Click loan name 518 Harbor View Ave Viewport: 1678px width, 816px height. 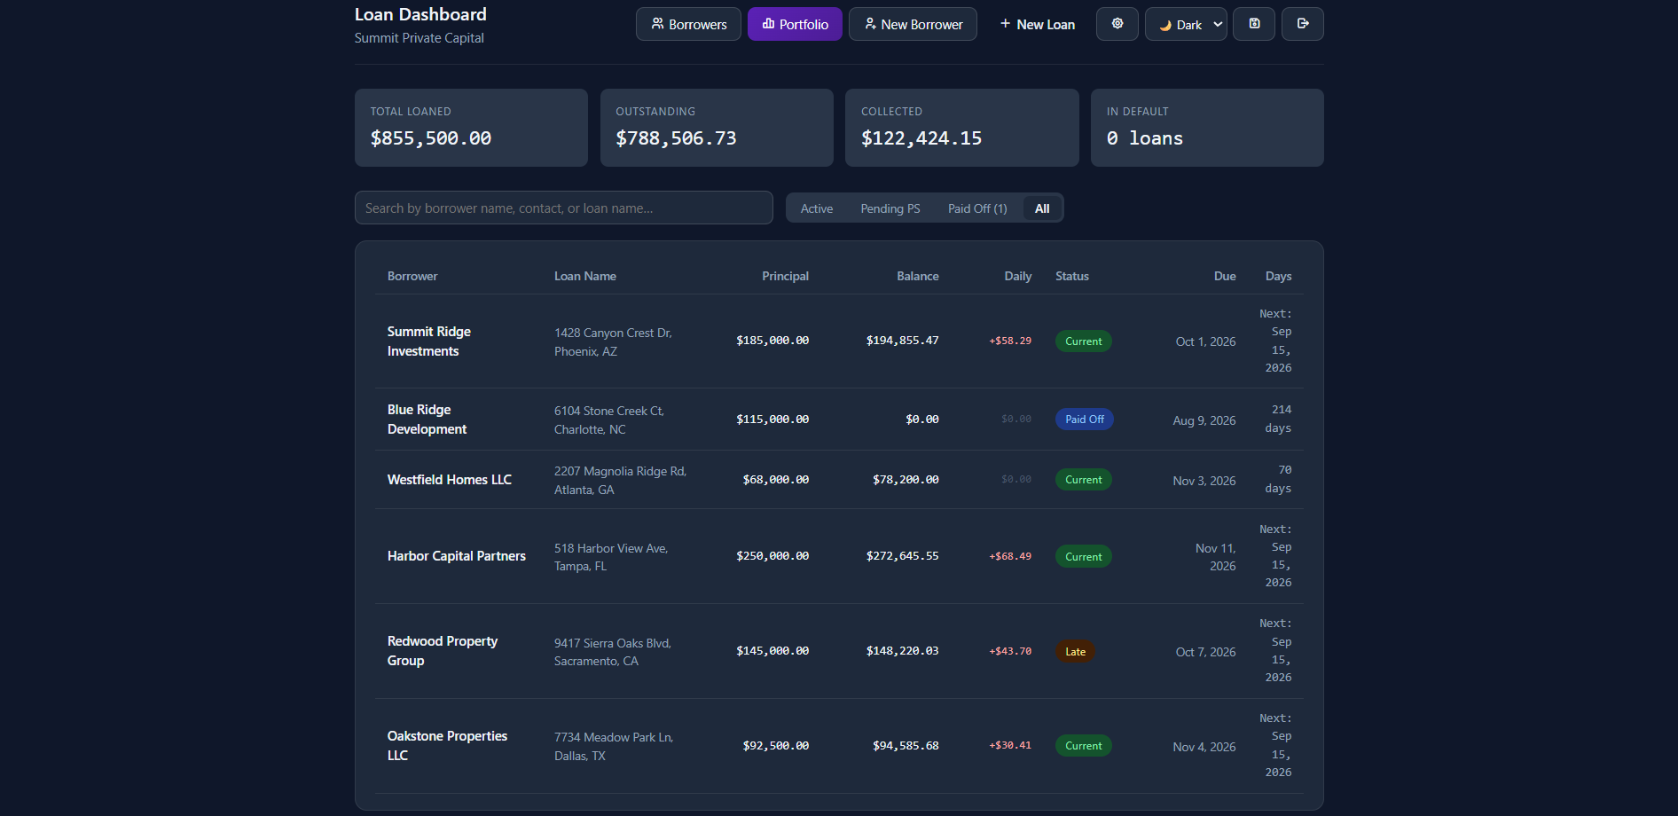pos(611,557)
